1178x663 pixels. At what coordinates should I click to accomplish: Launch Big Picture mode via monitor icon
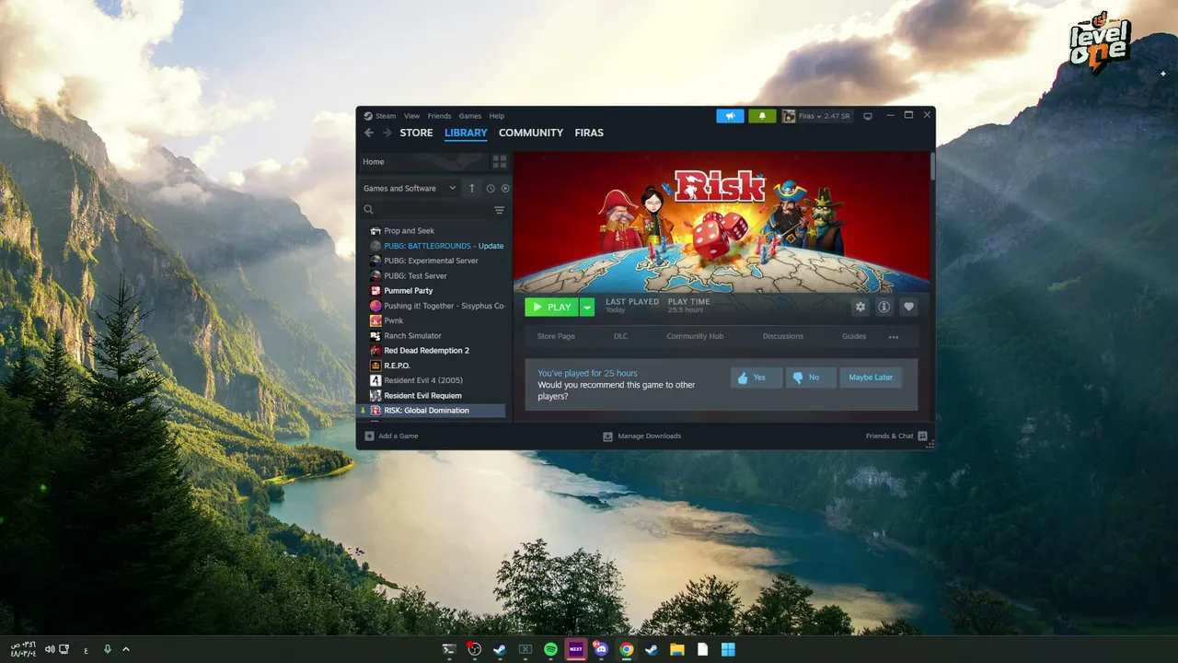tap(867, 116)
